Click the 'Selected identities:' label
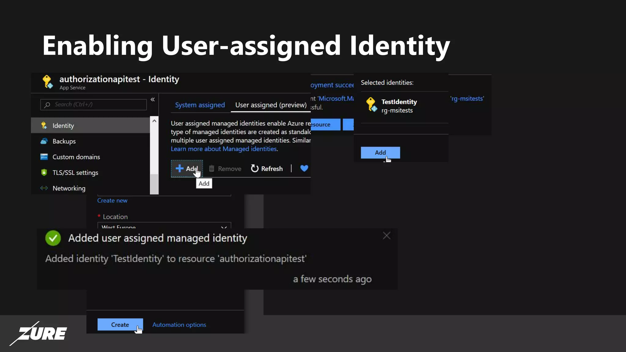Image resolution: width=626 pixels, height=352 pixels. tap(387, 82)
